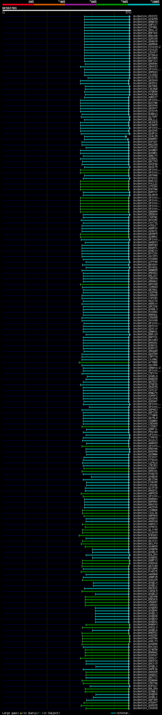162x715 pixels.
Task: Select the UniRef100_C4J6Q3 label
Action: pos(145,75)
